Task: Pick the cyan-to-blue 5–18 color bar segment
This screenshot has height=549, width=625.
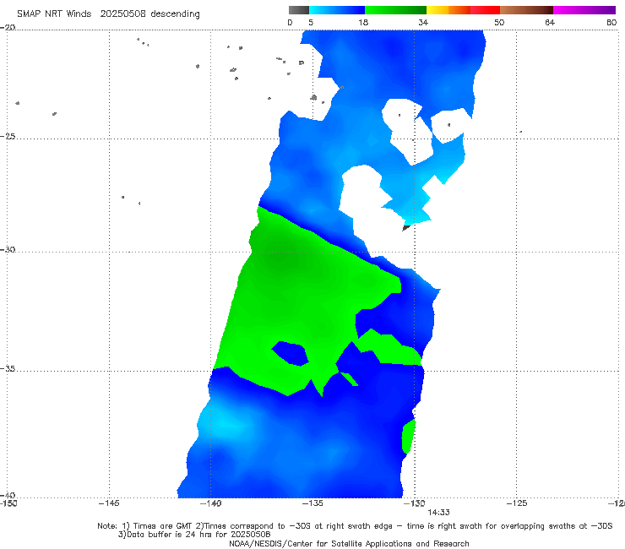Action: (337, 10)
